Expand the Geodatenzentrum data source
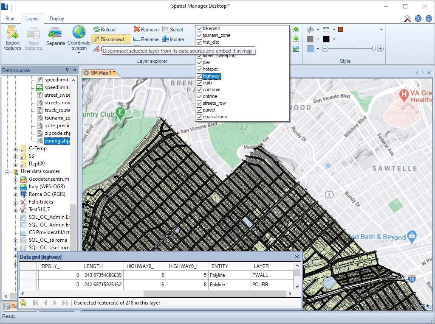Viewport: 435px width, 324px height. pyautogui.click(x=16, y=180)
